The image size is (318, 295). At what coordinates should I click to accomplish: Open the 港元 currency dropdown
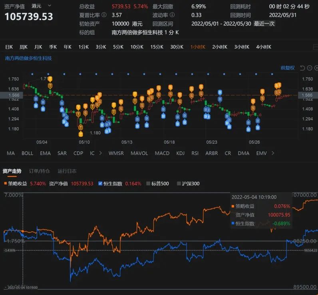41,6
